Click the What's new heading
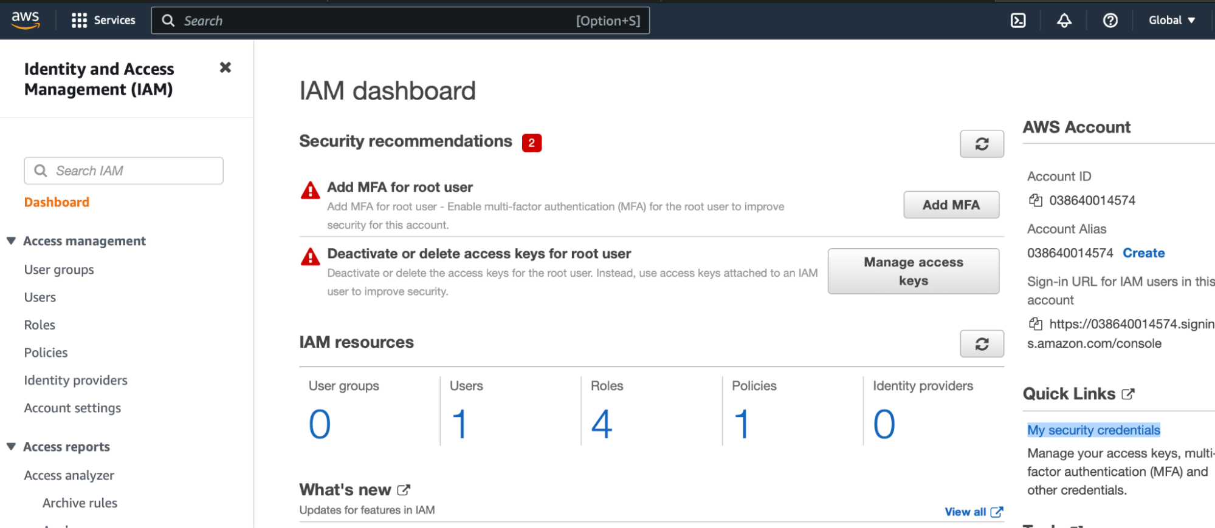The image size is (1215, 528). [x=345, y=490]
